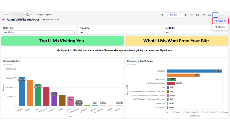Click the Requests by Top 10 Pages title

click(x=140, y=61)
